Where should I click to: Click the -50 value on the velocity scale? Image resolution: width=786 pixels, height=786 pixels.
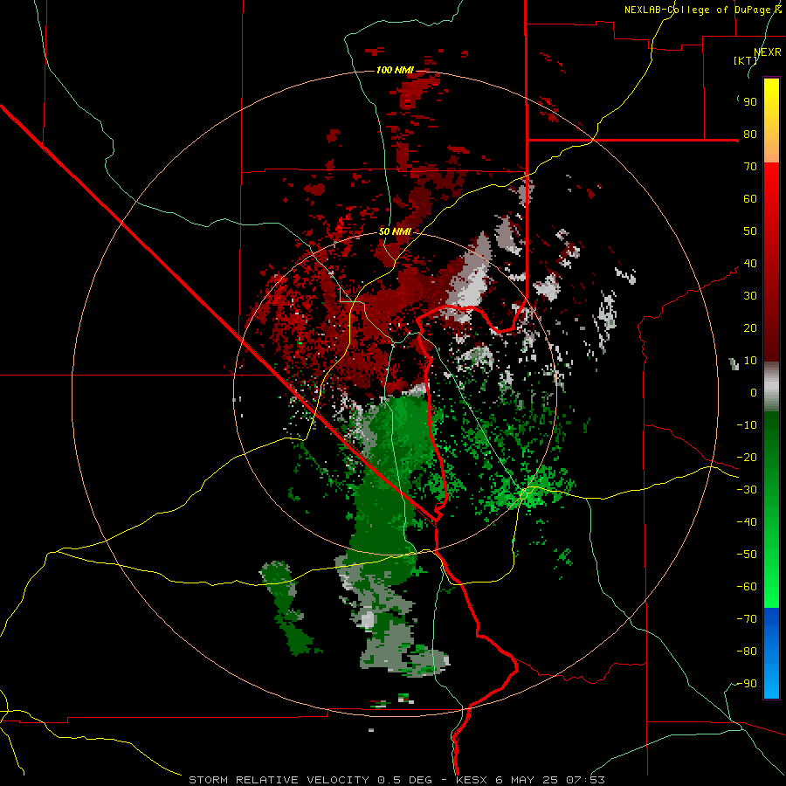point(747,555)
